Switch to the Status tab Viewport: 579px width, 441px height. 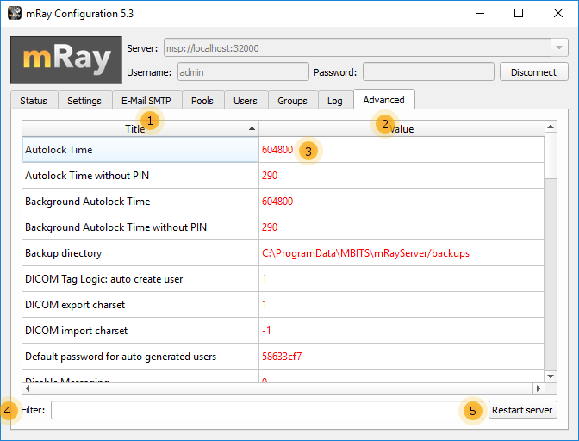[x=34, y=101]
